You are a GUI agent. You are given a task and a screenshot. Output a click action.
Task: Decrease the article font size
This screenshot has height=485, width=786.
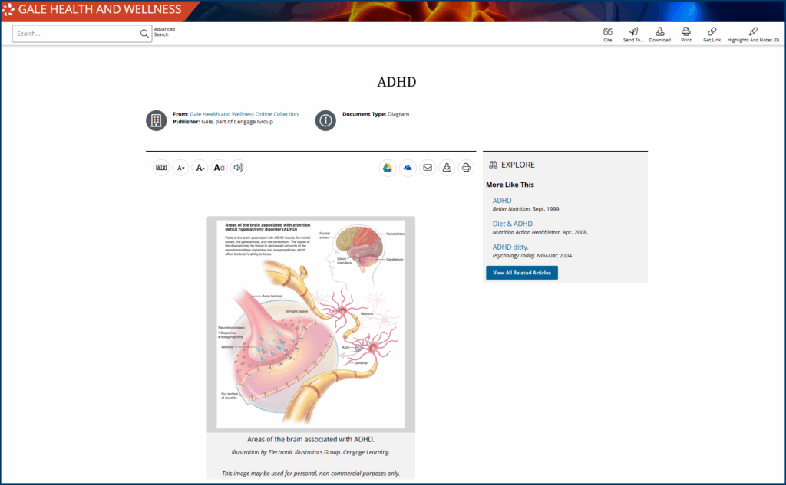[x=180, y=168]
